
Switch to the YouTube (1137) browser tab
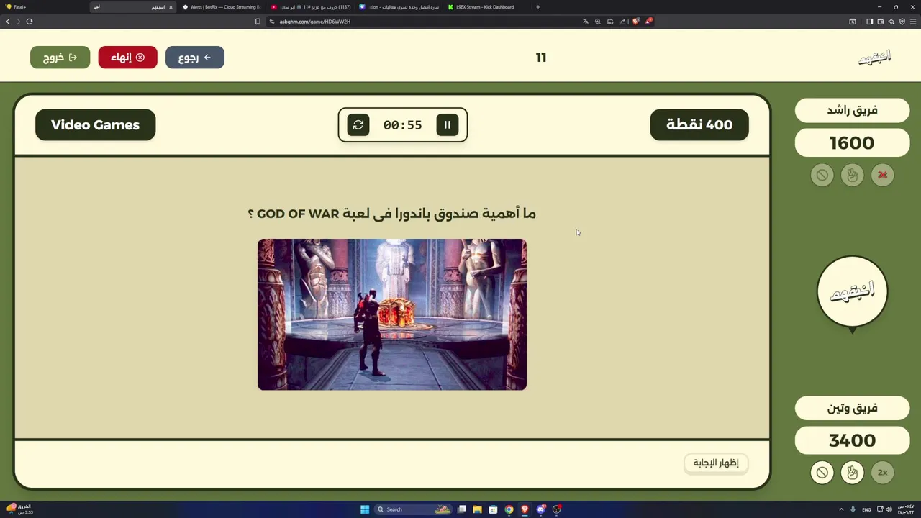coord(311,7)
